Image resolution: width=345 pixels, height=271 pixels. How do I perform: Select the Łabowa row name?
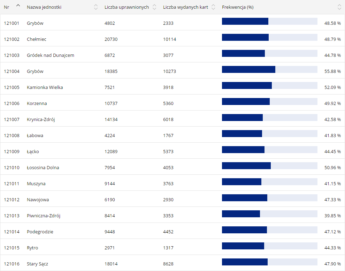(35, 136)
